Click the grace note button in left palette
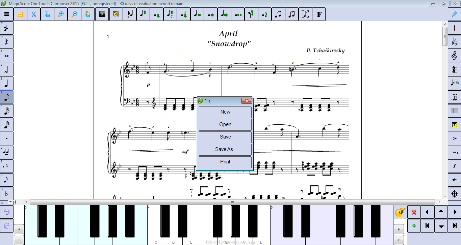This screenshot has width=461, height=245. [7, 180]
